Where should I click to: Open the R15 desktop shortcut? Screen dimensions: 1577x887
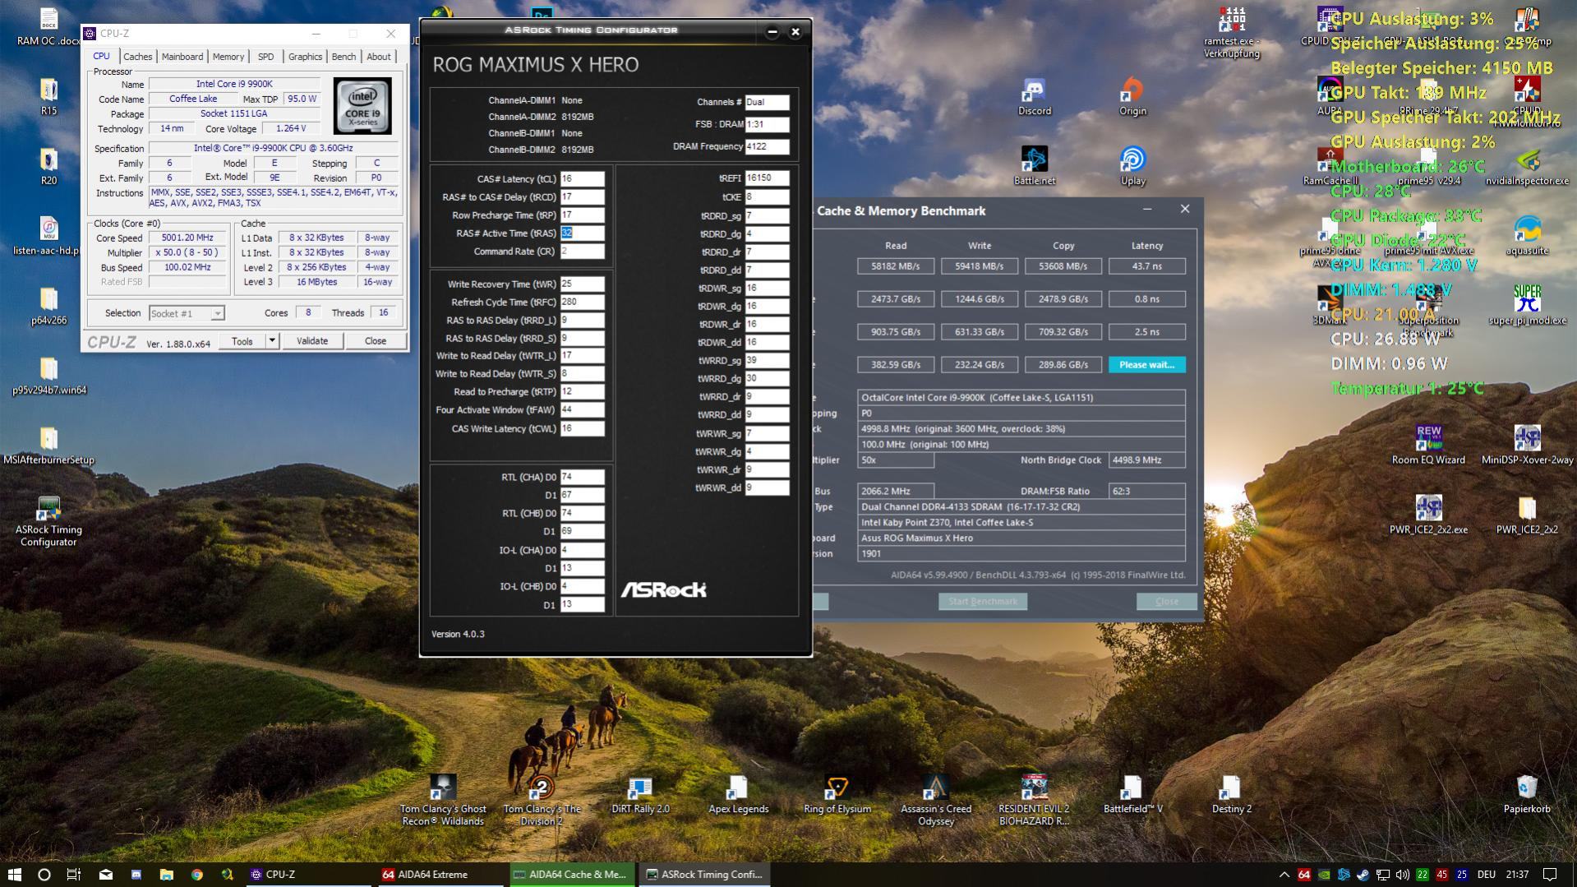[48, 98]
